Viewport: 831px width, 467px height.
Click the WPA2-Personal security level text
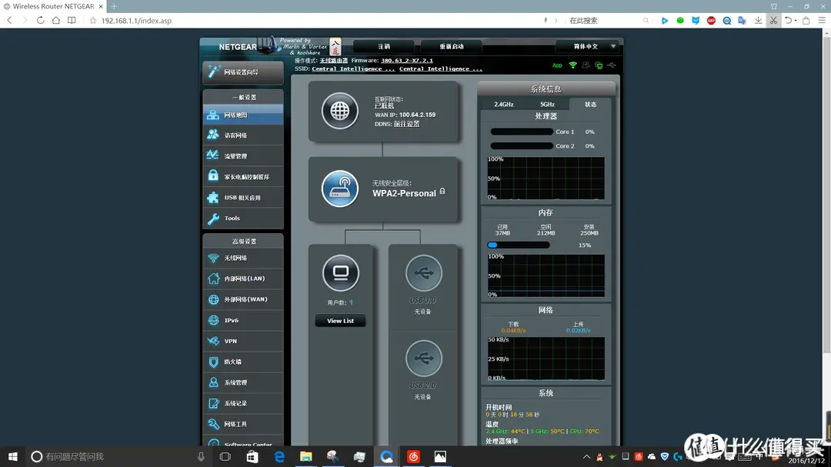click(405, 193)
